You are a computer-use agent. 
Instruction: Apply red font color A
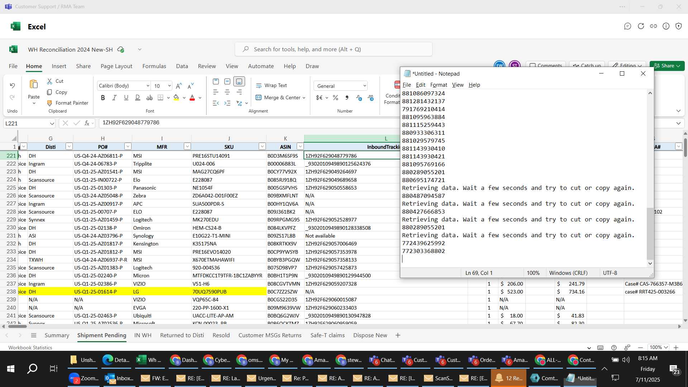[192, 97]
